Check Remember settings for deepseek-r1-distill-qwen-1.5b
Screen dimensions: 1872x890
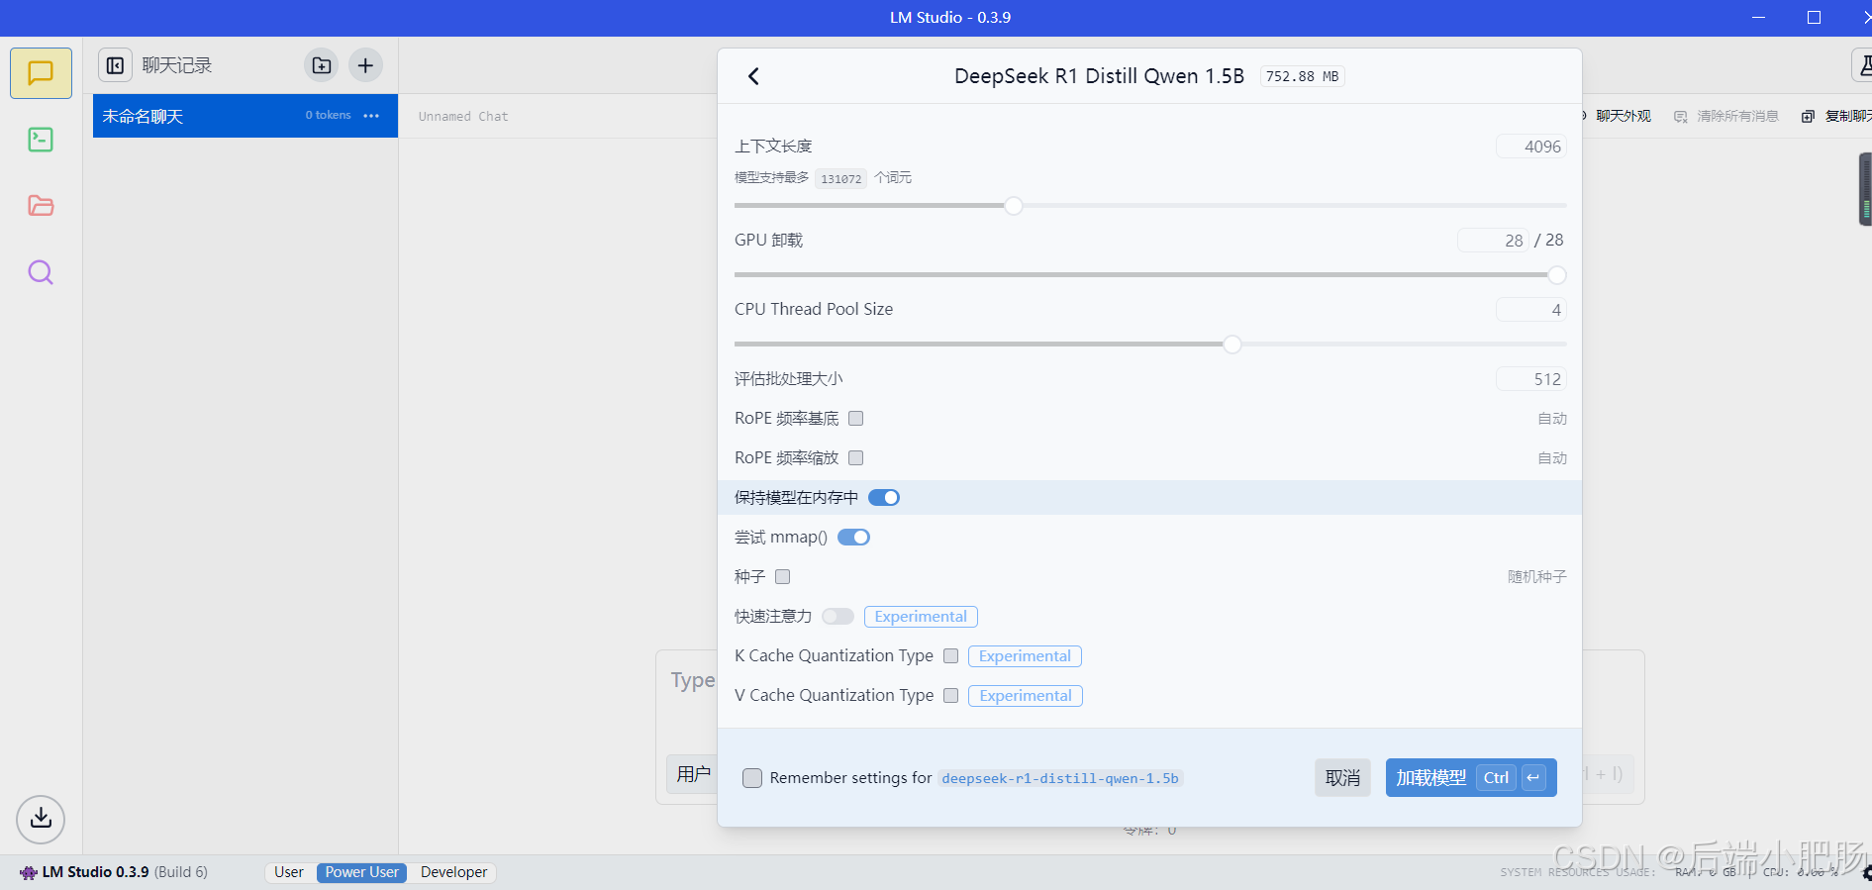pos(752,778)
